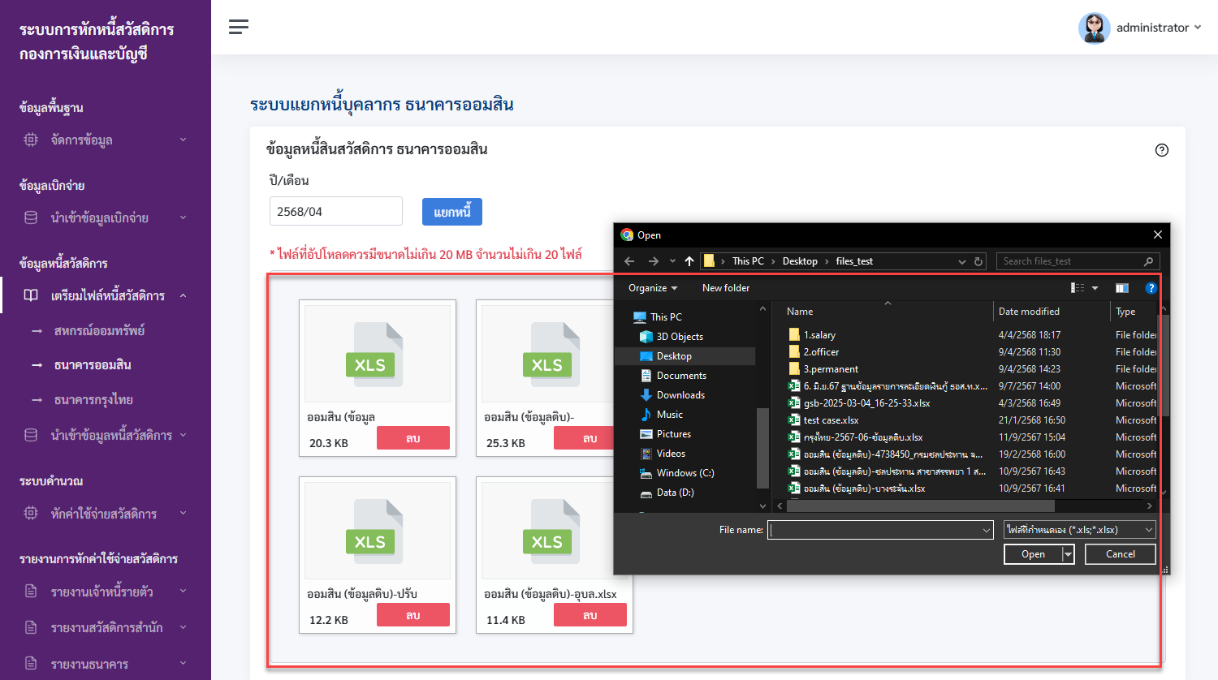This screenshot has width=1218, height=680.
Task: Go back with the dialog Back arrow
Action: pyautogui.click(x=629, y=261)
